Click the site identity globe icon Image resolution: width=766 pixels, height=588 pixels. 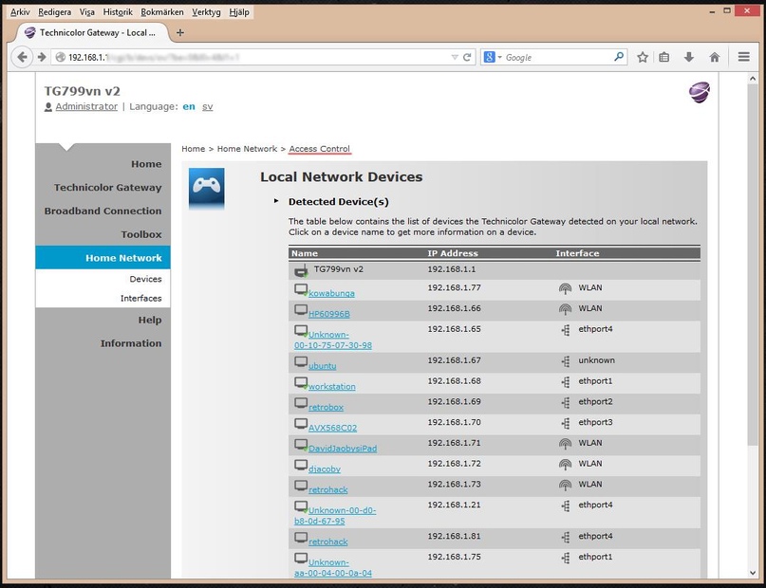point(60,57)
